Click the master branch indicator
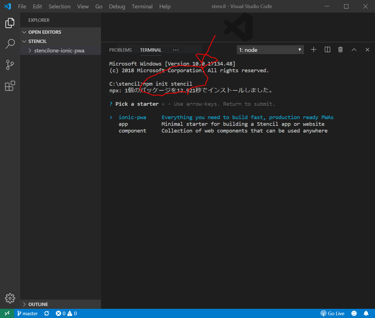The image size is (375, 318). point(27,313)
